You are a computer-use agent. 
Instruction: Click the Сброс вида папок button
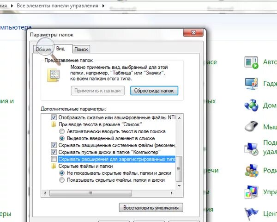[154, 91]
